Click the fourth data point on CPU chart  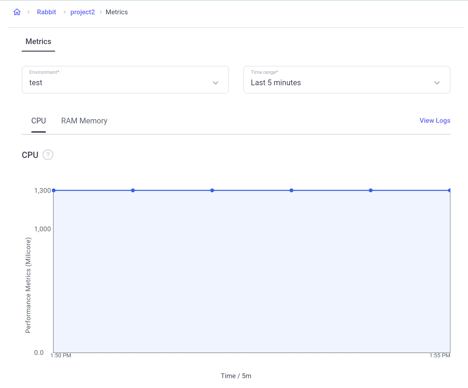291,190
